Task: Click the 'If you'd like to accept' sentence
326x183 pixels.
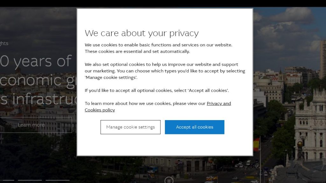Action: pos(157,91)
